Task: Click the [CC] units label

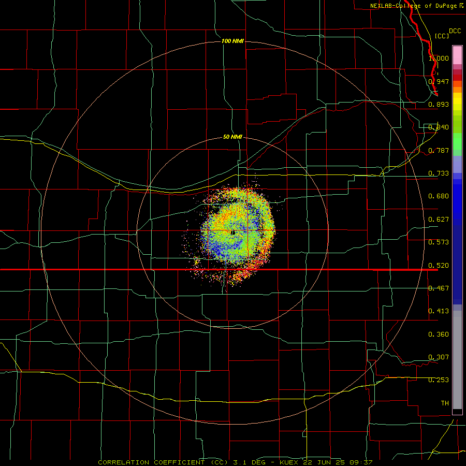Action: [442, 36]
